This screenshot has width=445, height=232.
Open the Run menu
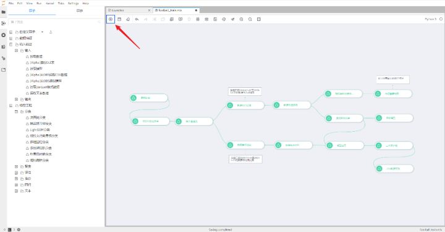pyautogui.click(x=39, y=3)
